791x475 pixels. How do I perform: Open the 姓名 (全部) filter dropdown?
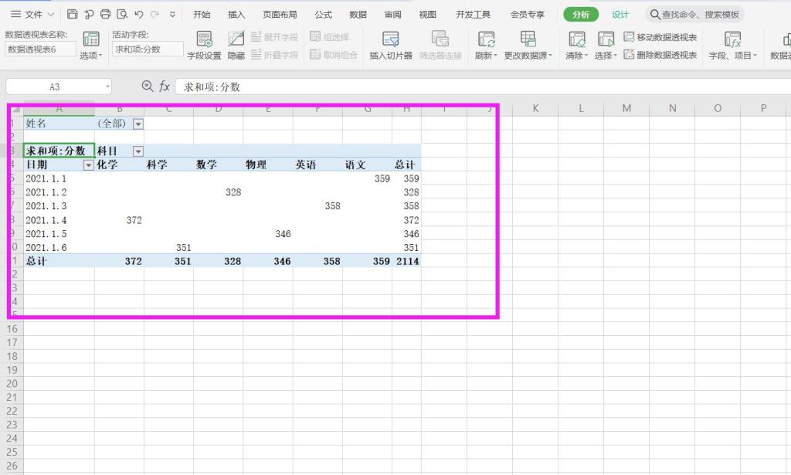click(137, 124)
